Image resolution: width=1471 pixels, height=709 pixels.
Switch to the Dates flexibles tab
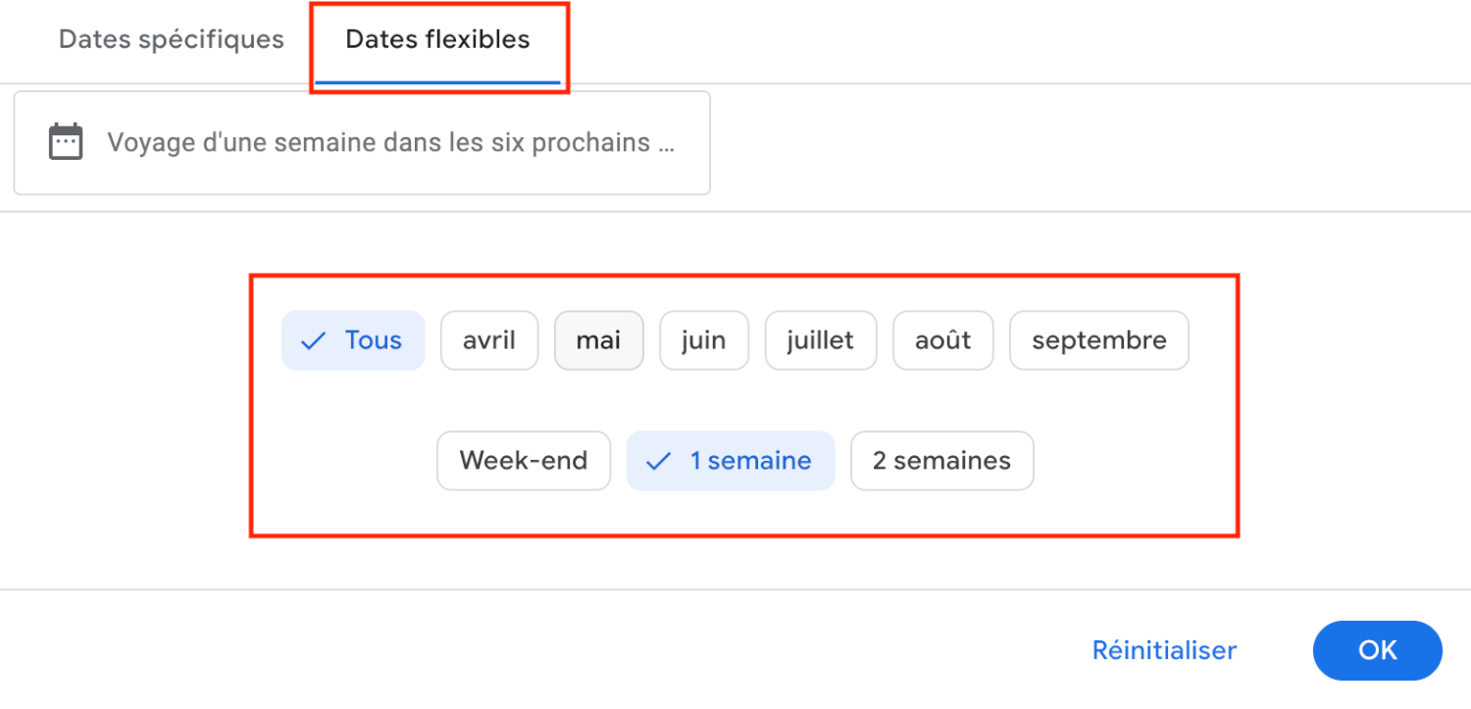[x=437, y=39]
